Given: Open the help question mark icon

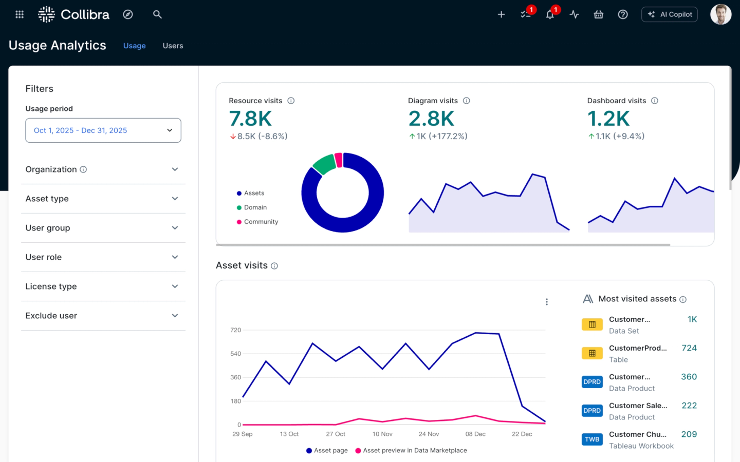Looking at the screenshot, I should pos(623,14).
